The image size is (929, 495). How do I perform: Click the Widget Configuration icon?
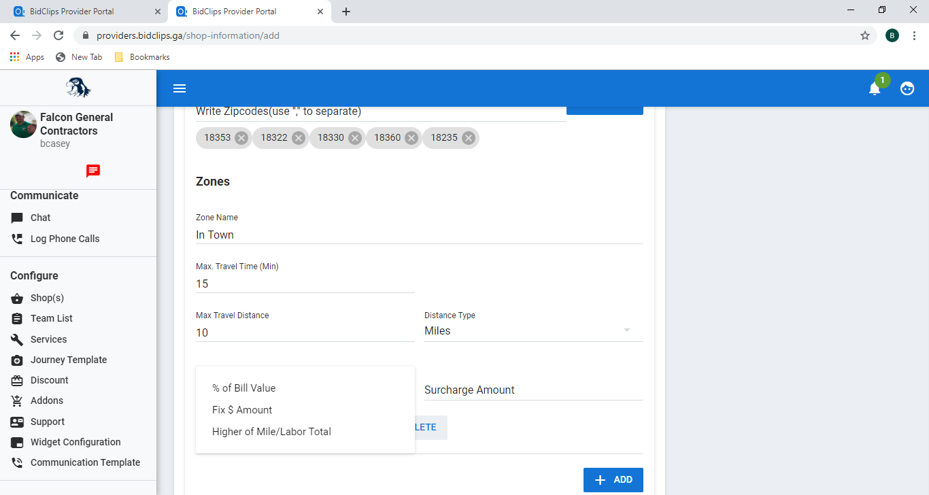click(17, 442)
